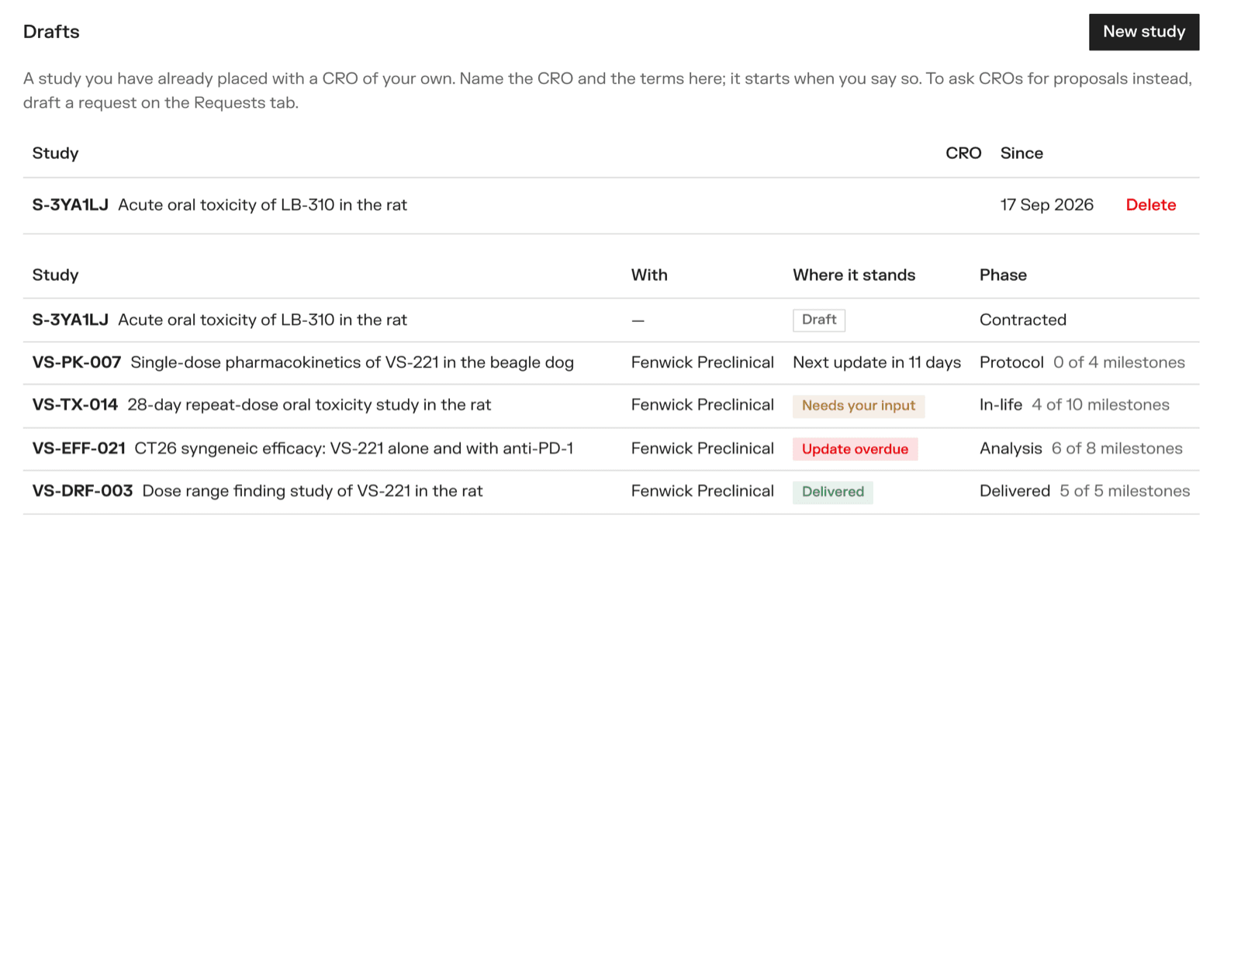The height and width of the screenshot is (965, 1241).
Task: Click In-life 4 of 10 milestones
Action: 1074,405
